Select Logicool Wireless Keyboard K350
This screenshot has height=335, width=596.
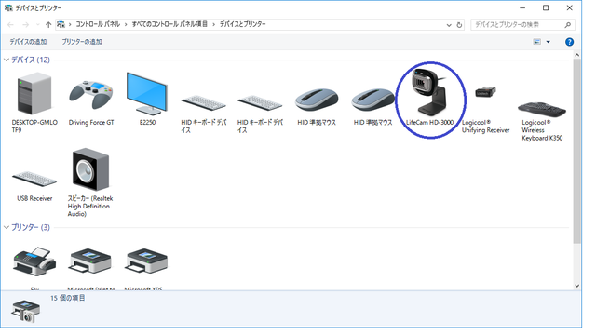pos(542,109)
